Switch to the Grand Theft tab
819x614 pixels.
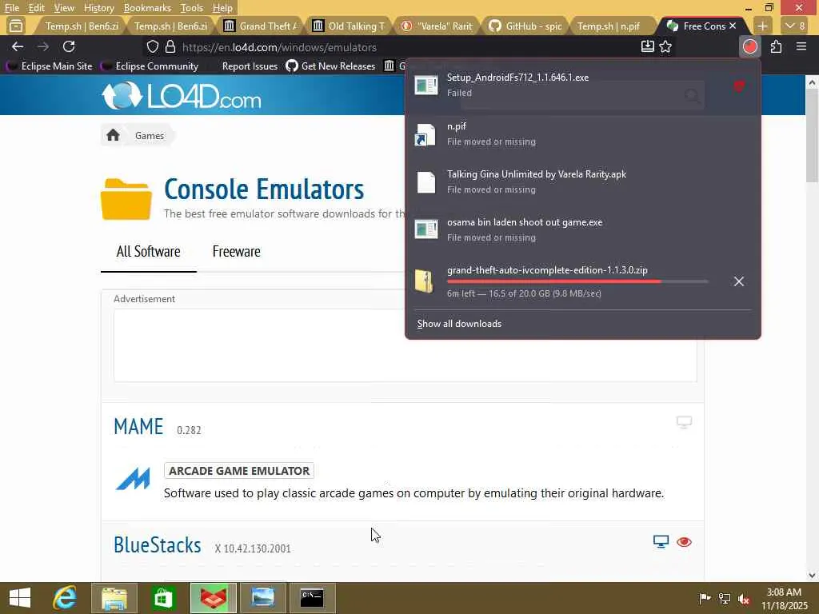(x=260, y=26)
